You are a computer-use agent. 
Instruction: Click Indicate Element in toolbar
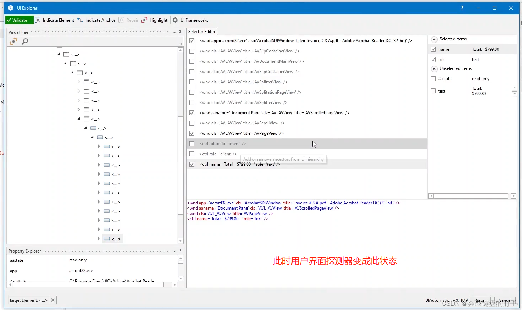(55, 20)
